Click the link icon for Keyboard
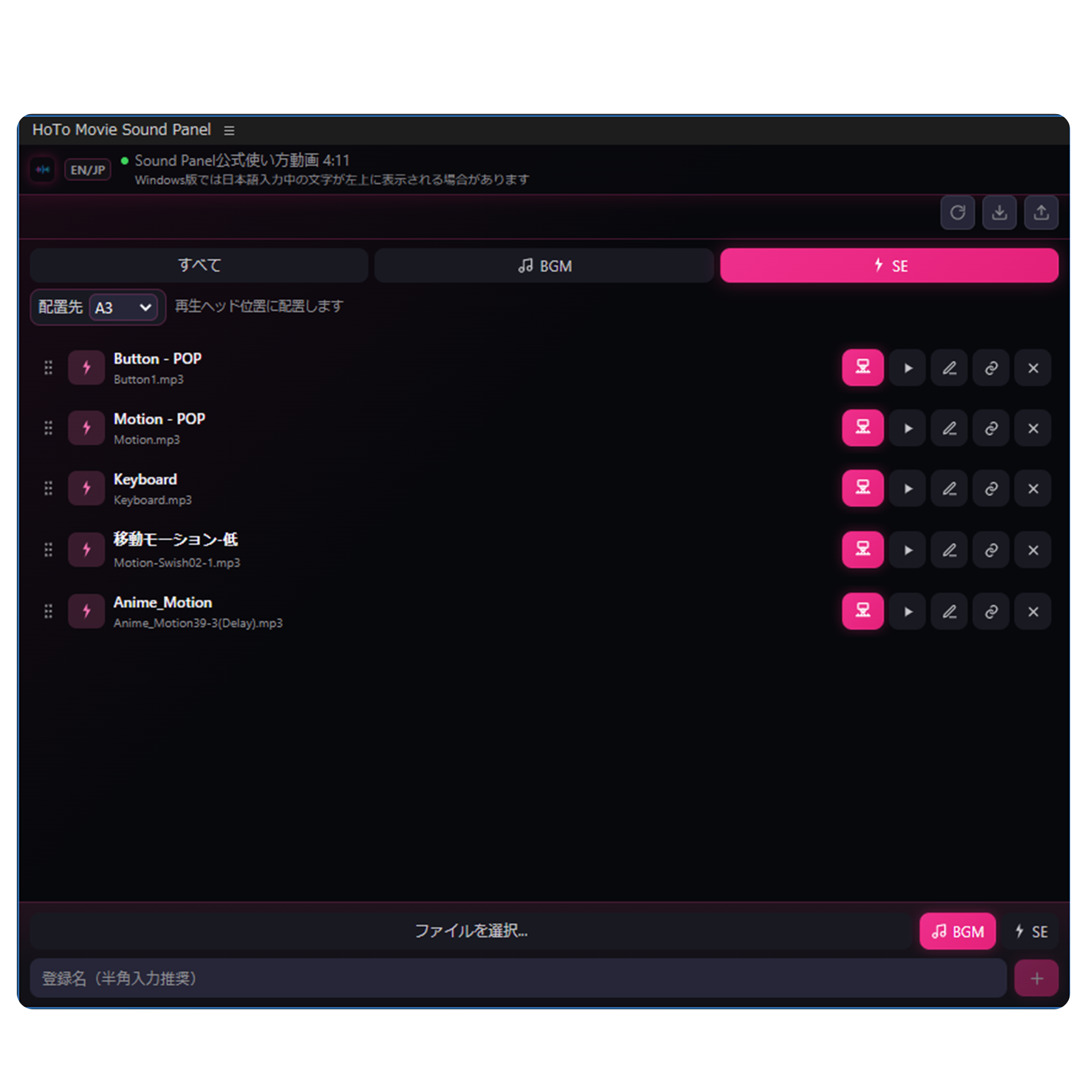 (991, 489)
